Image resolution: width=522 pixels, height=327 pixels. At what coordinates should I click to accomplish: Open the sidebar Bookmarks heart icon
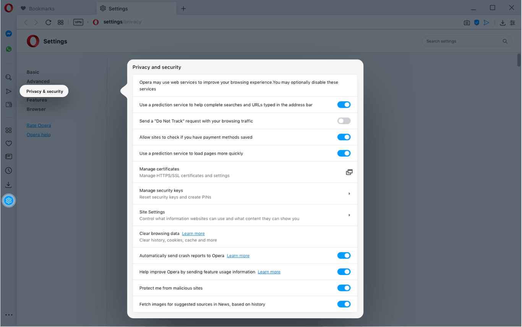pyautogui.click(x=8, y=144)
